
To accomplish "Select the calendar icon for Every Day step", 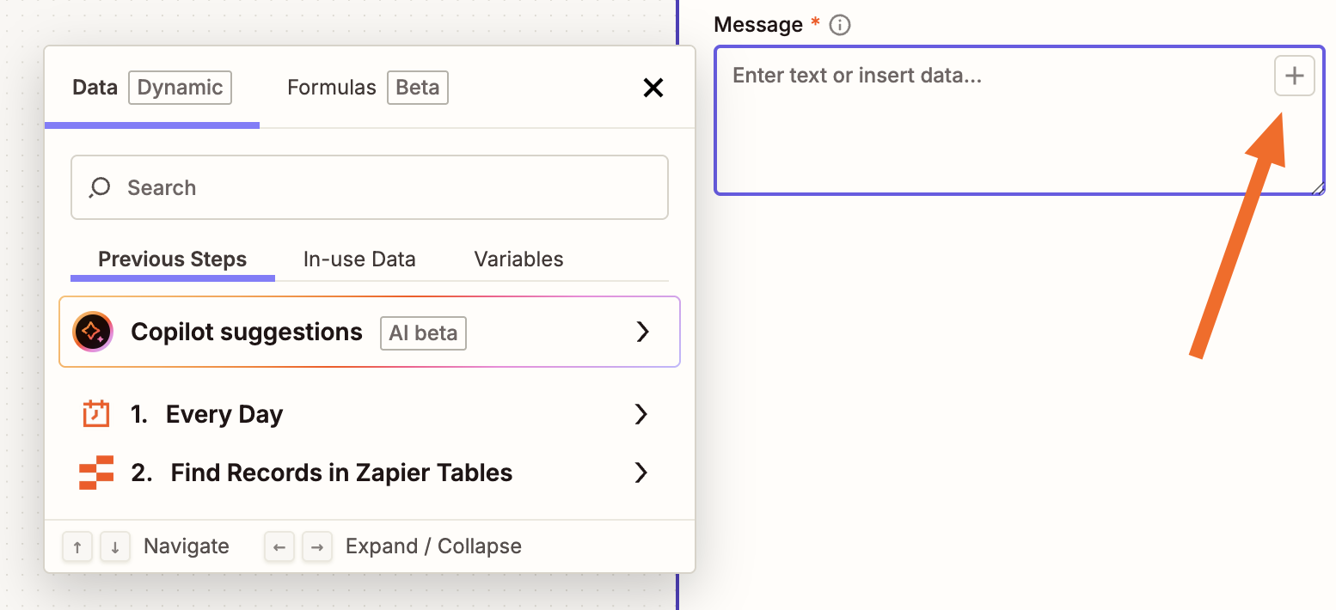I will pyautogui.click(x=96, y=413).
